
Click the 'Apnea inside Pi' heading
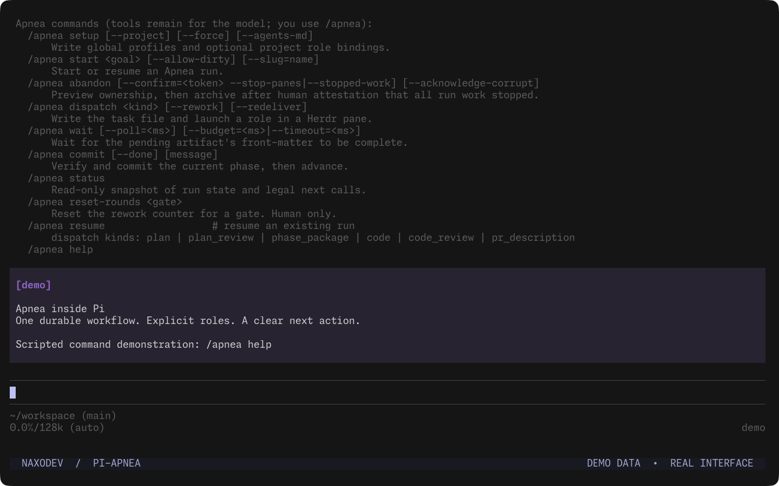(60, 309)
